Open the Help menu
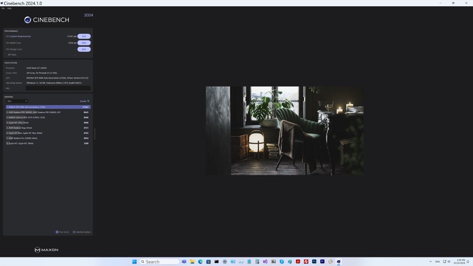 click(9, 8)
